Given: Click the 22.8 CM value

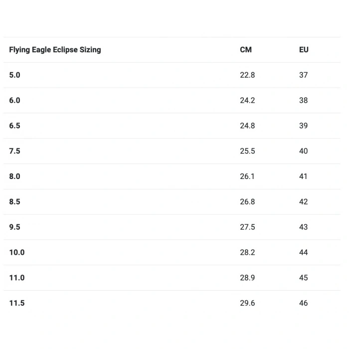Looking at the screenshot, I should [247, 75].
